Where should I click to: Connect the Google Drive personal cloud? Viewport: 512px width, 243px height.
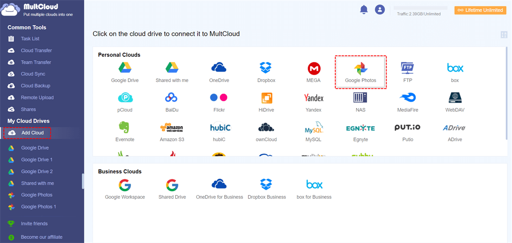click(x=125, y=72)
